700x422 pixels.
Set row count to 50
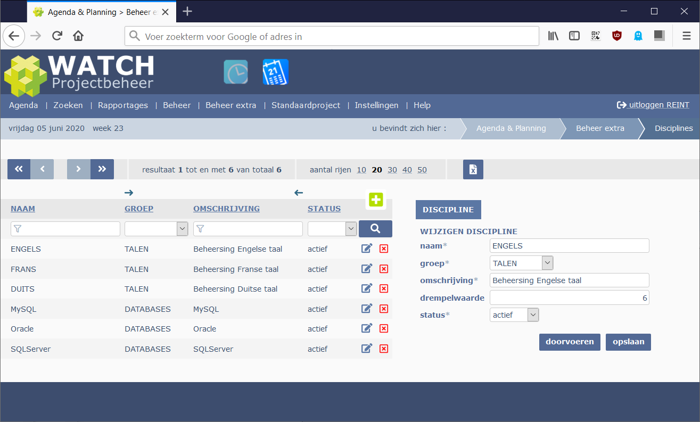422,170
